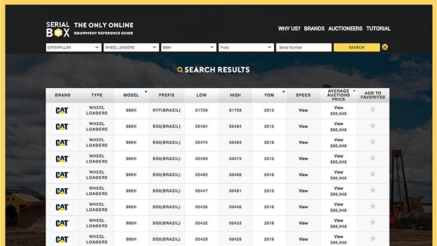
Task: Favorite the RYF(BRAZIL) 01759 row star
Action: (x=373, y=110)
